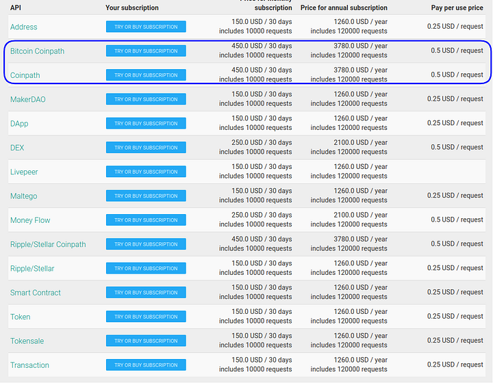
Task: Try or buy the Transaction subscription
Action: [x=146, y=365]
